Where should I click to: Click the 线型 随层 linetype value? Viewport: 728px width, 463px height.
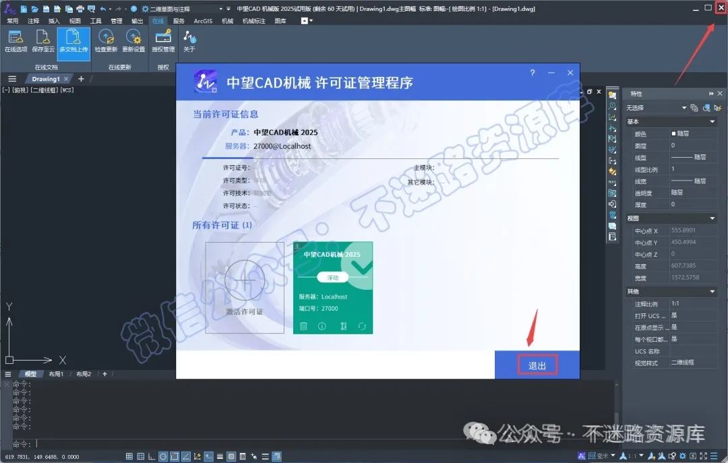pyautogui.click(x=694, y=158)
